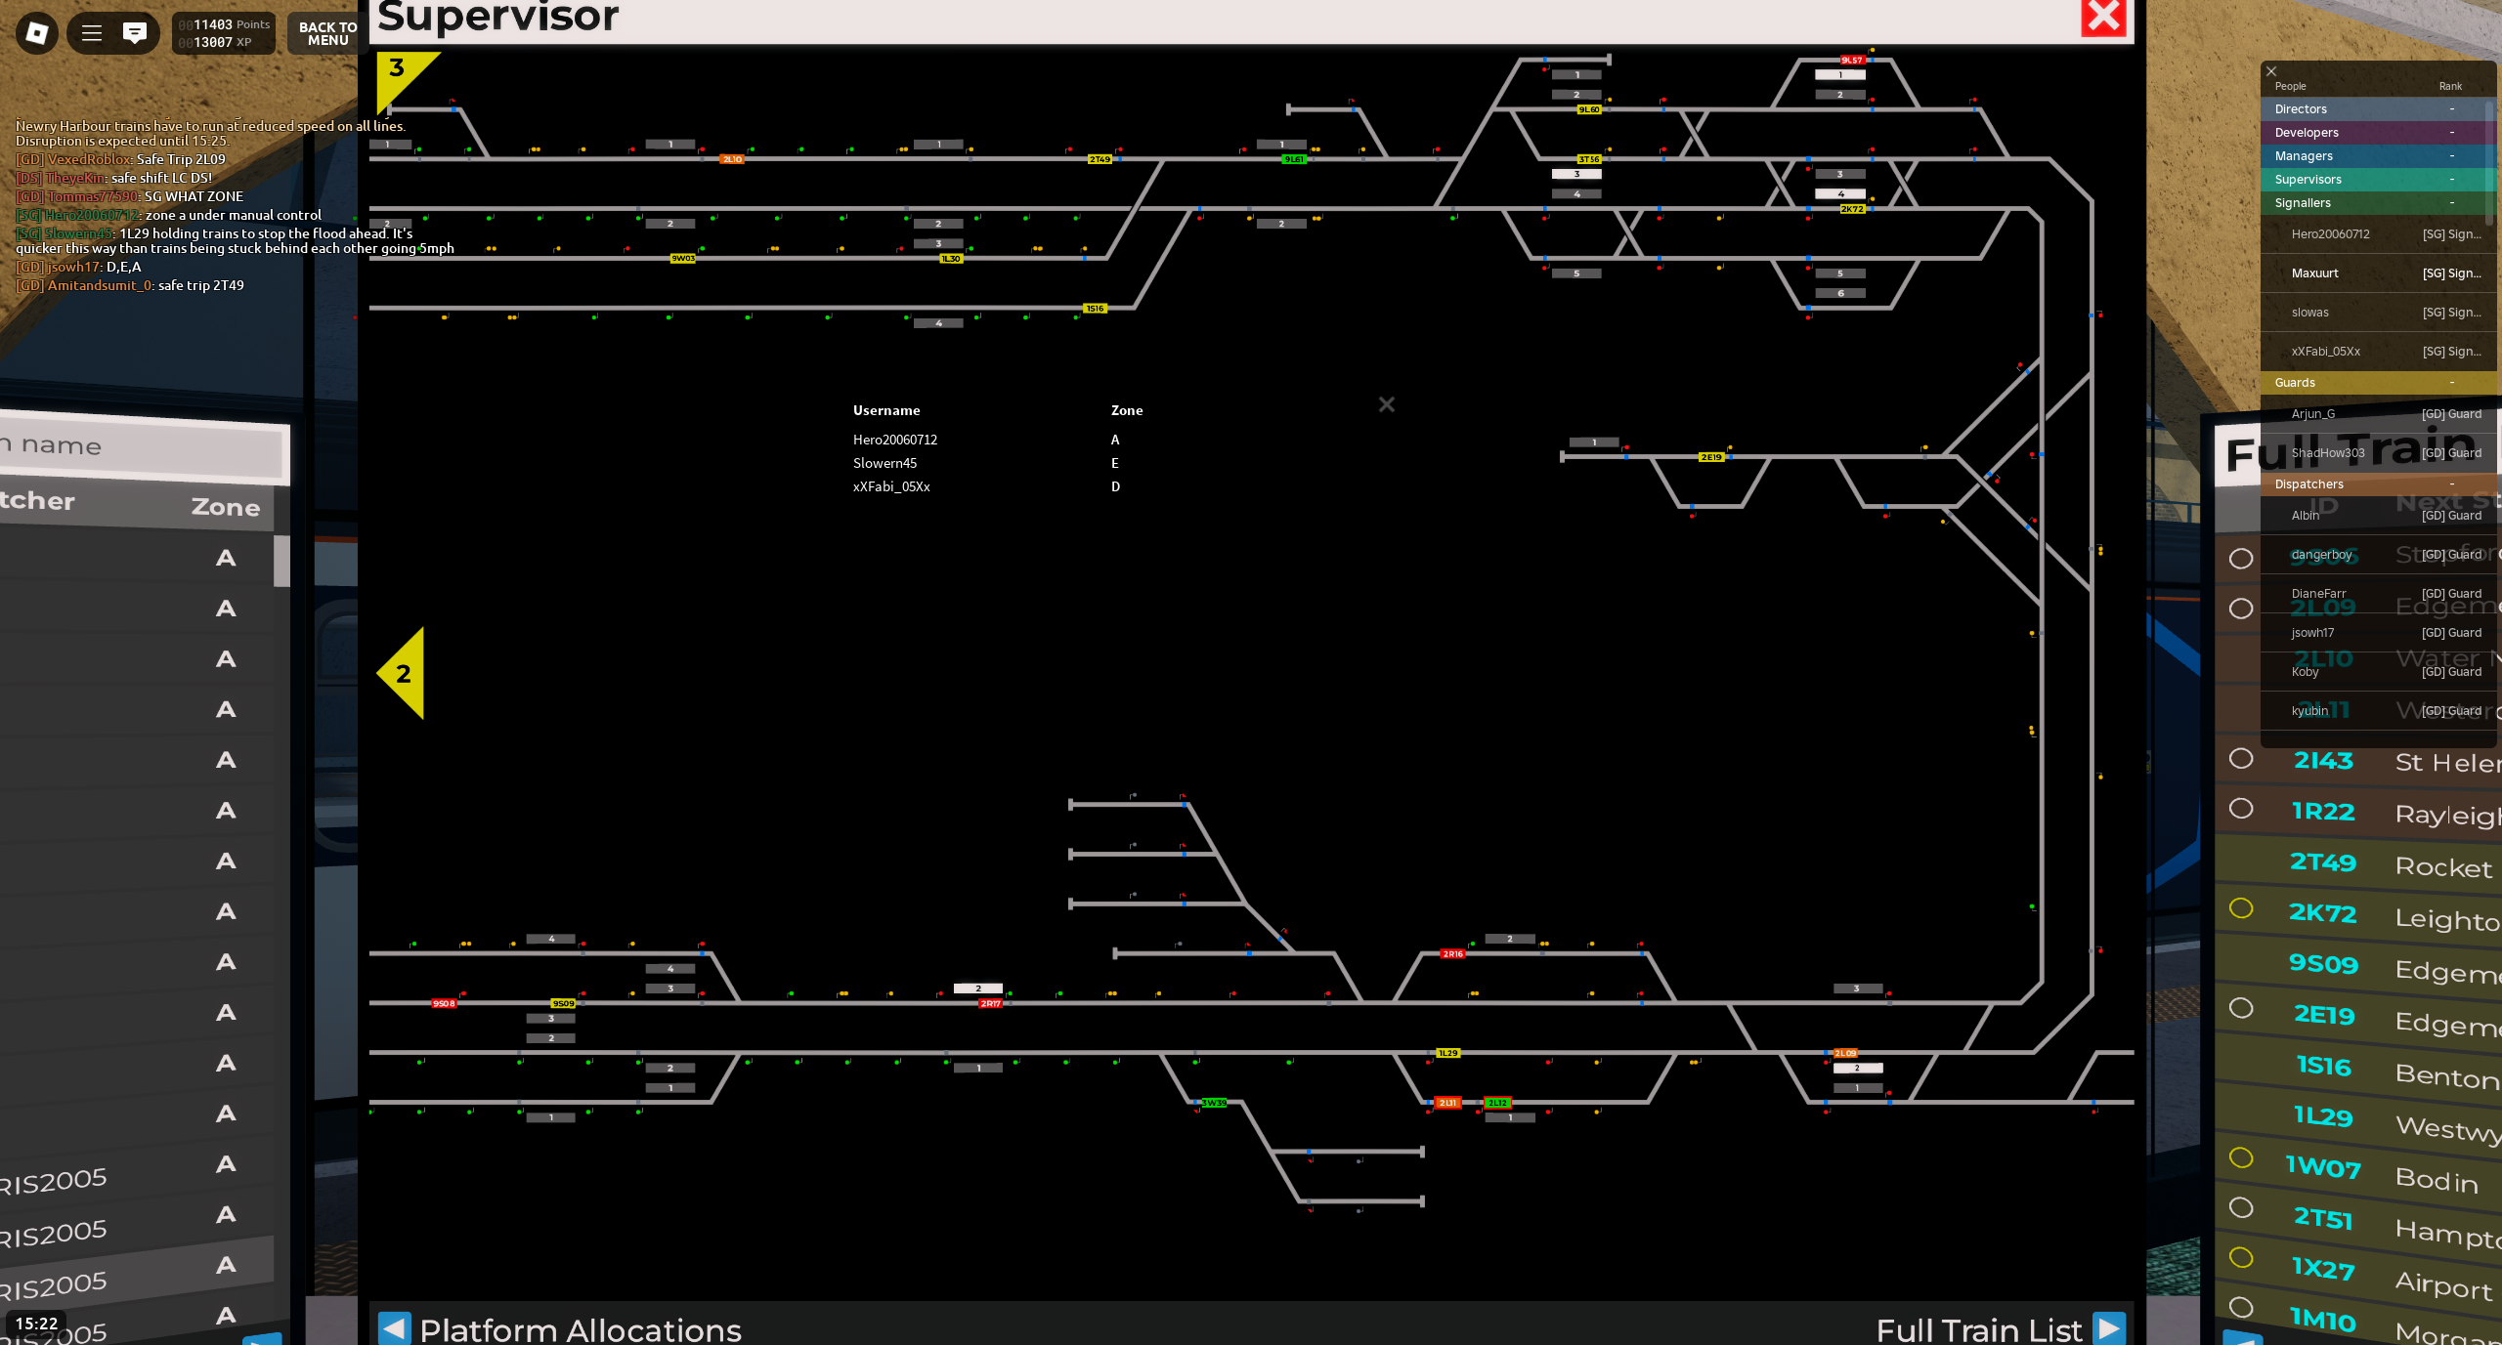Select Maxuurt in the people list

pyautogui.click(x=2314, y=273)
